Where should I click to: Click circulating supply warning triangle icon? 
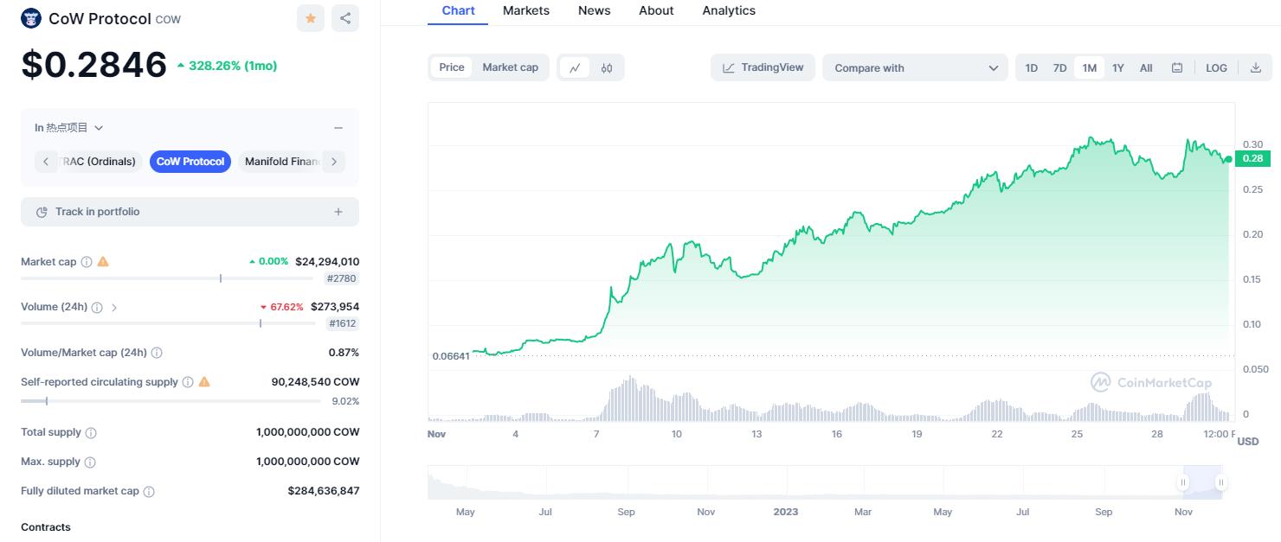point(204,381)
